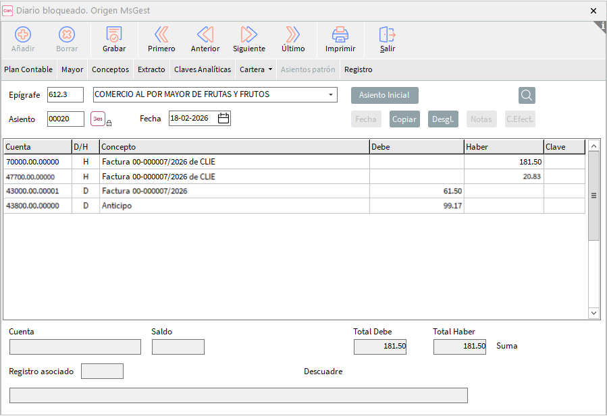Open the calendar picker in Fecha field
The width and height of the screenshot is (607, 416).
(x=223, y=119)
